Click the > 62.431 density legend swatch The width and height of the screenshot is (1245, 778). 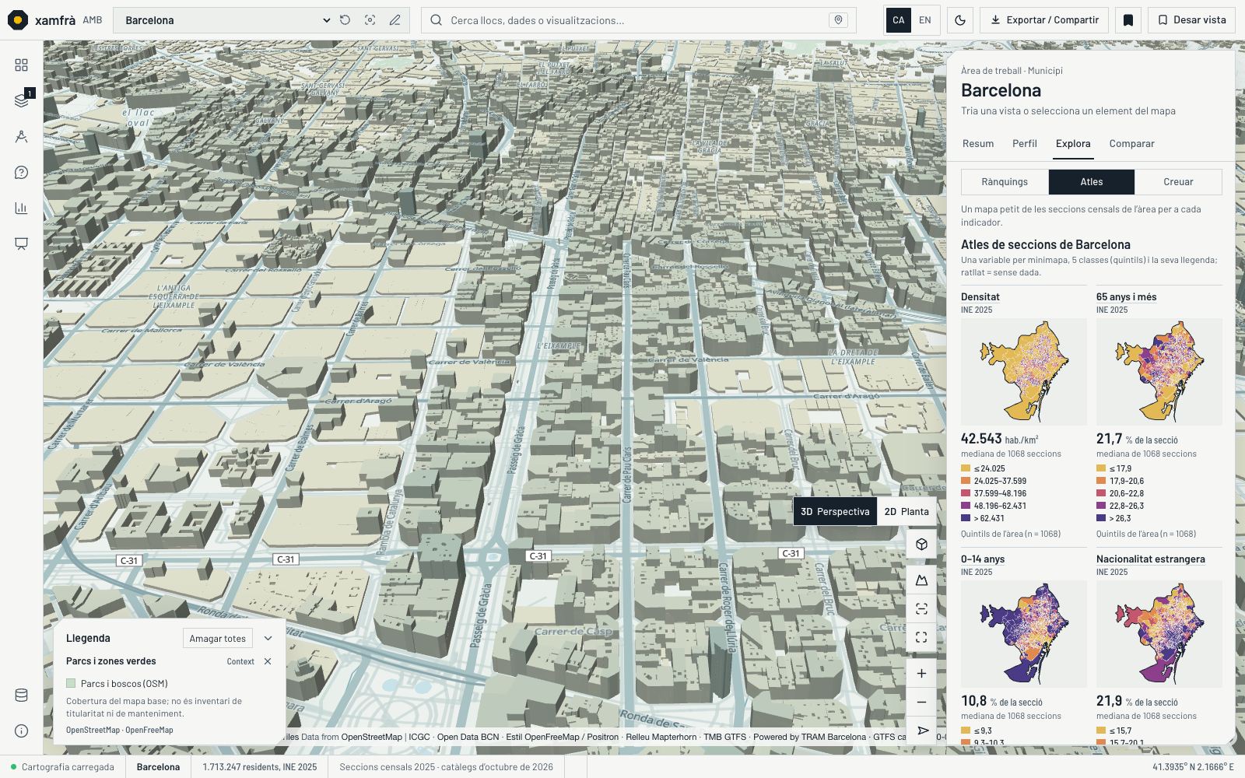point(966,518)
